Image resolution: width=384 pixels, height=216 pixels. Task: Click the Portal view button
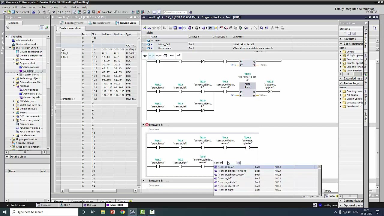tap(16, 205)
